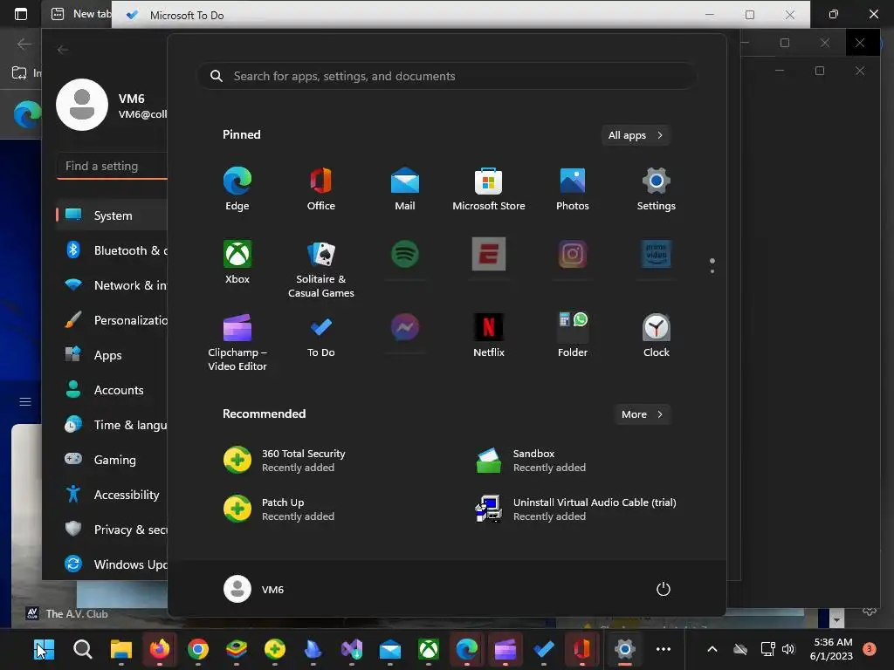Show more taskbar apps overflow dots

(x=664, y=649)
